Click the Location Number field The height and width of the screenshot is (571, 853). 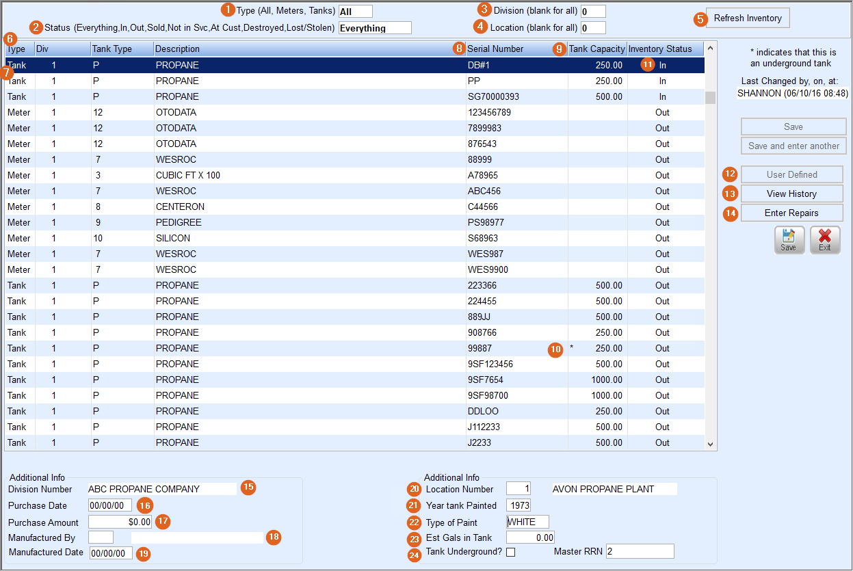point(519,489)
